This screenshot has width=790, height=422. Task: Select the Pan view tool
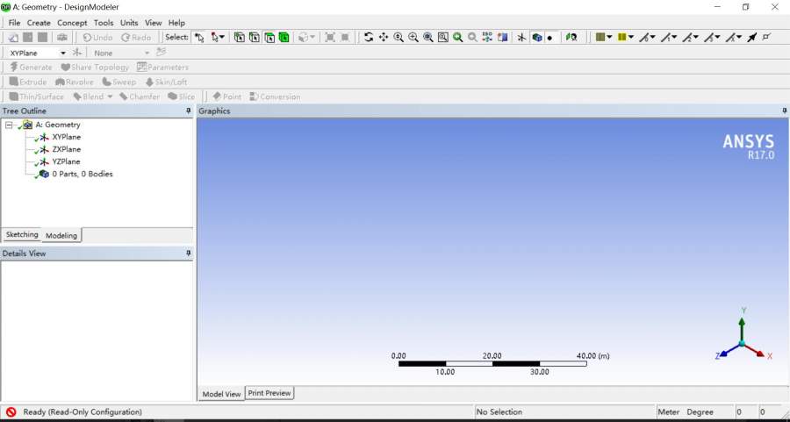pyautogui.click(x=384, y=37)
